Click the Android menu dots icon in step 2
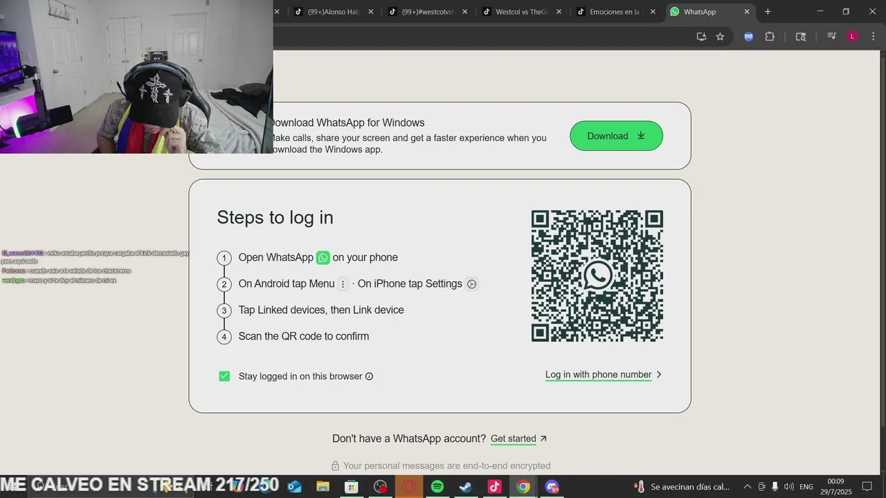Screen dimensions: 886x498 343,284
